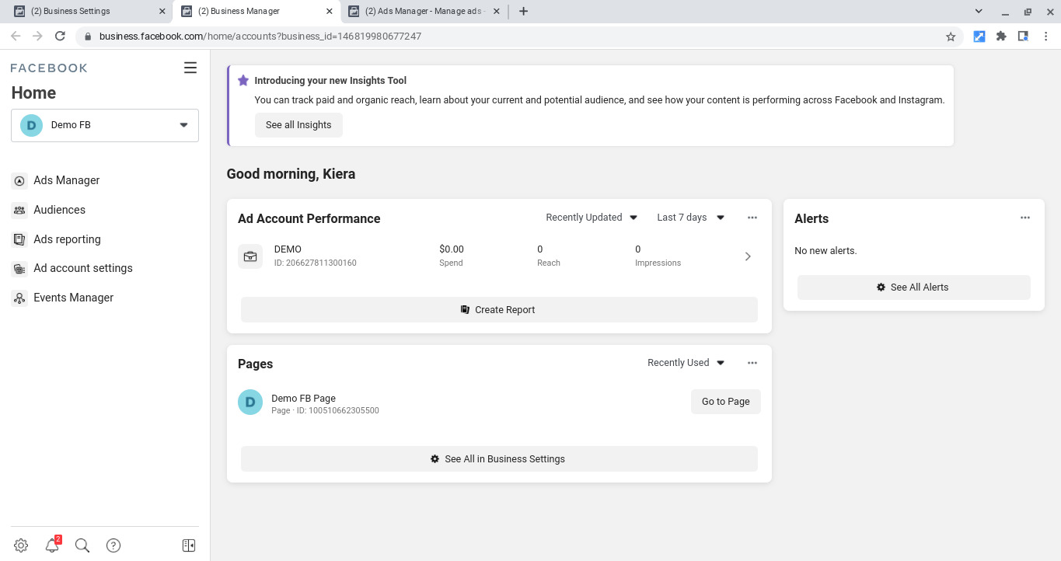Click the Demo FB Page avatar

point(250,402)
